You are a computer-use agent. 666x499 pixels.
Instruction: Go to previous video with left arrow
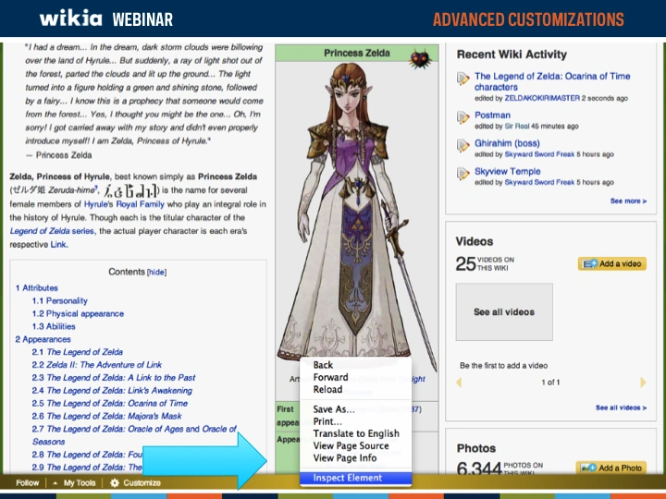461,382
